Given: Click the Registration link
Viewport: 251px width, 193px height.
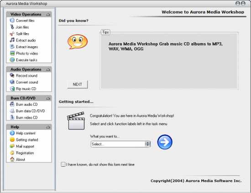Looking at the screenshot, I should point(25,153).
